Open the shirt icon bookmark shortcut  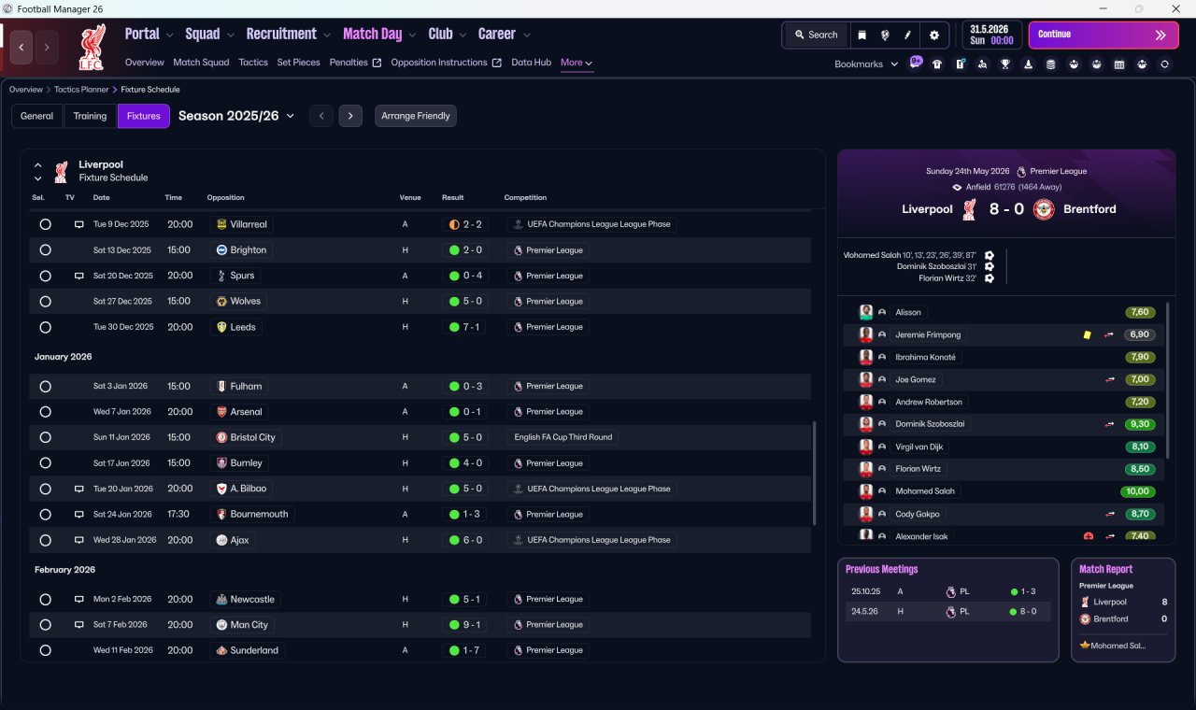937,64
